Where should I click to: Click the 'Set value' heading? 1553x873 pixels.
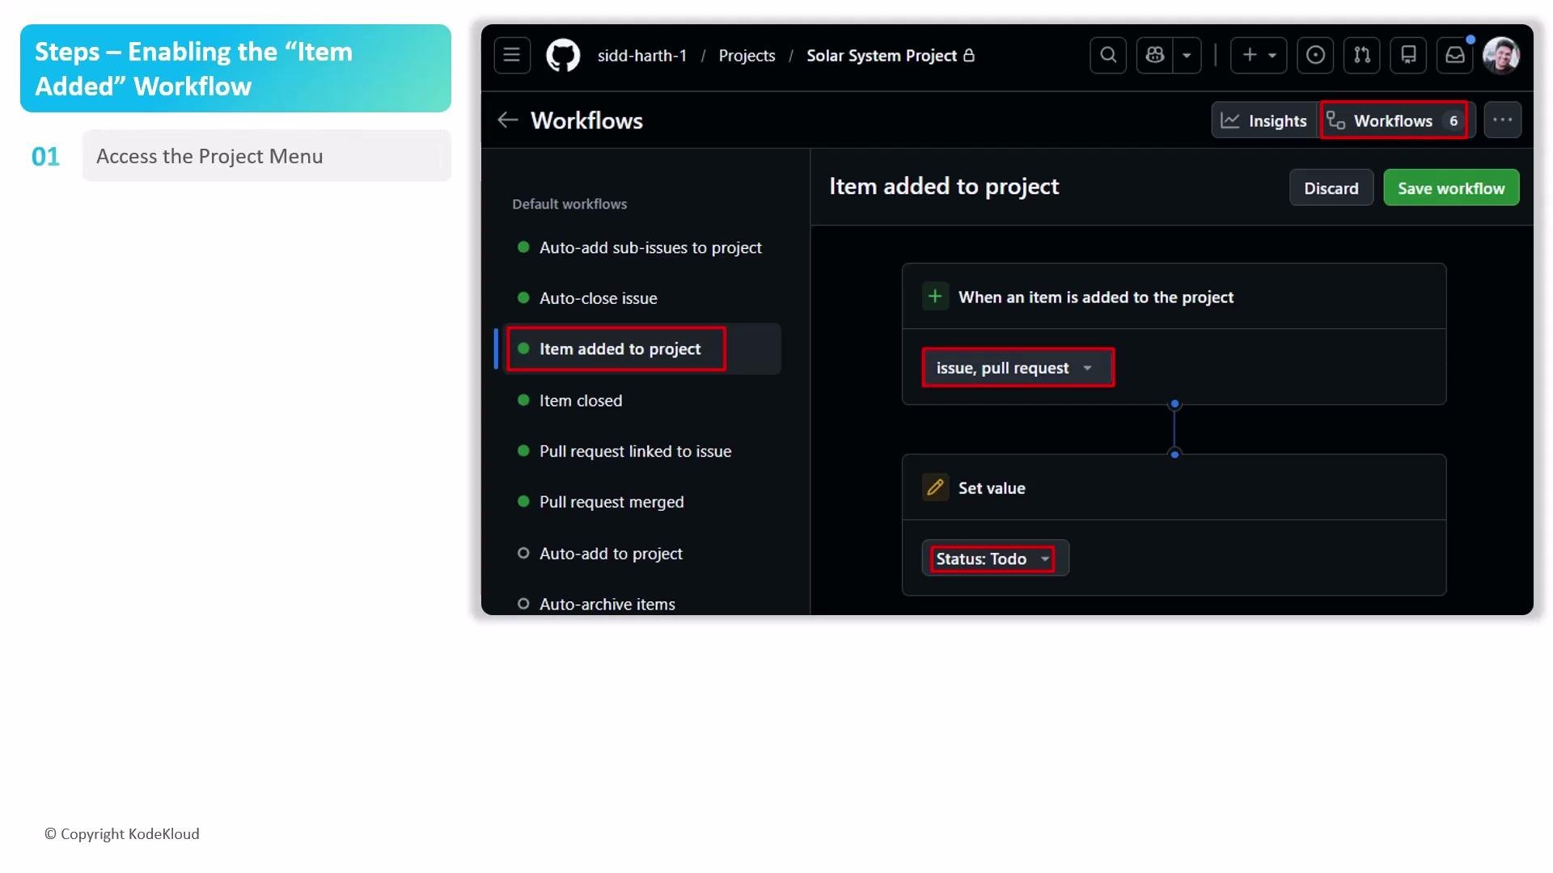(992, 488)
